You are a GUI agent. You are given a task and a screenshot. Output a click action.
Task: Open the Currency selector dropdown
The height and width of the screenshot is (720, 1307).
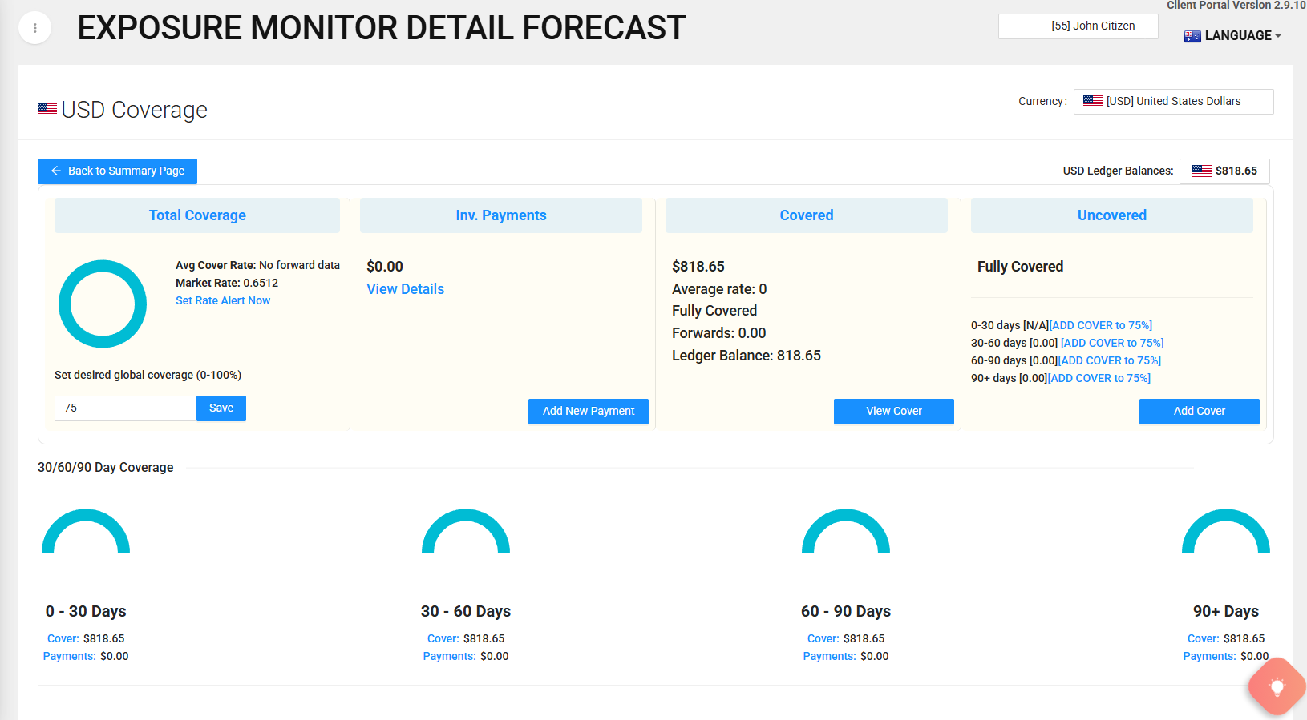pyautogui.click(x=1173, y=102)
